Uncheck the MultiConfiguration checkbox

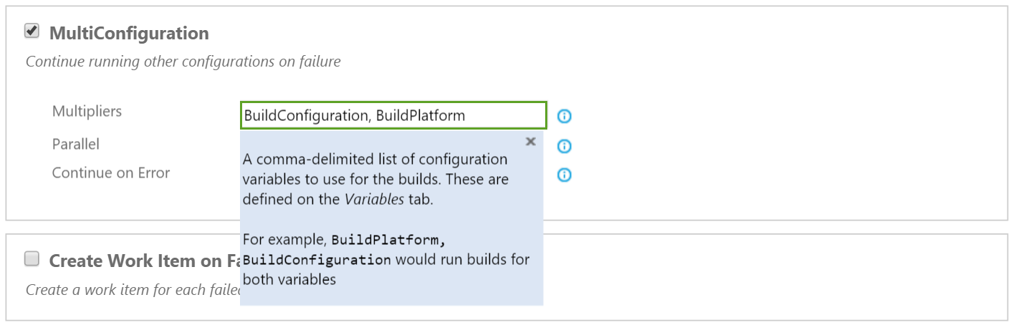coord(32,31)
